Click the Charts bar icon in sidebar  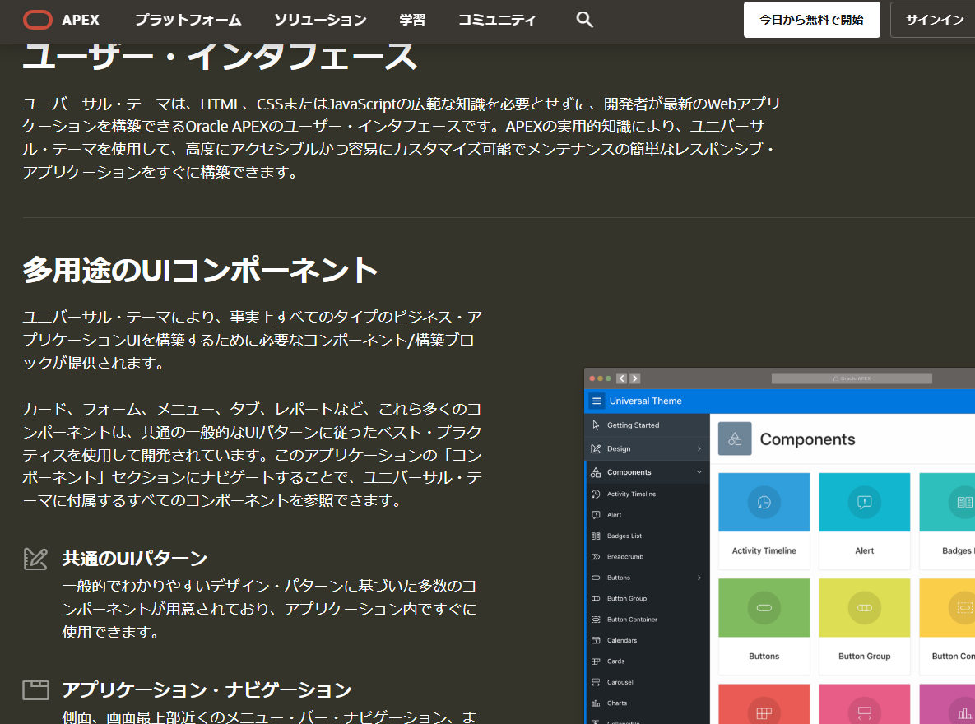tap(596, 703)
